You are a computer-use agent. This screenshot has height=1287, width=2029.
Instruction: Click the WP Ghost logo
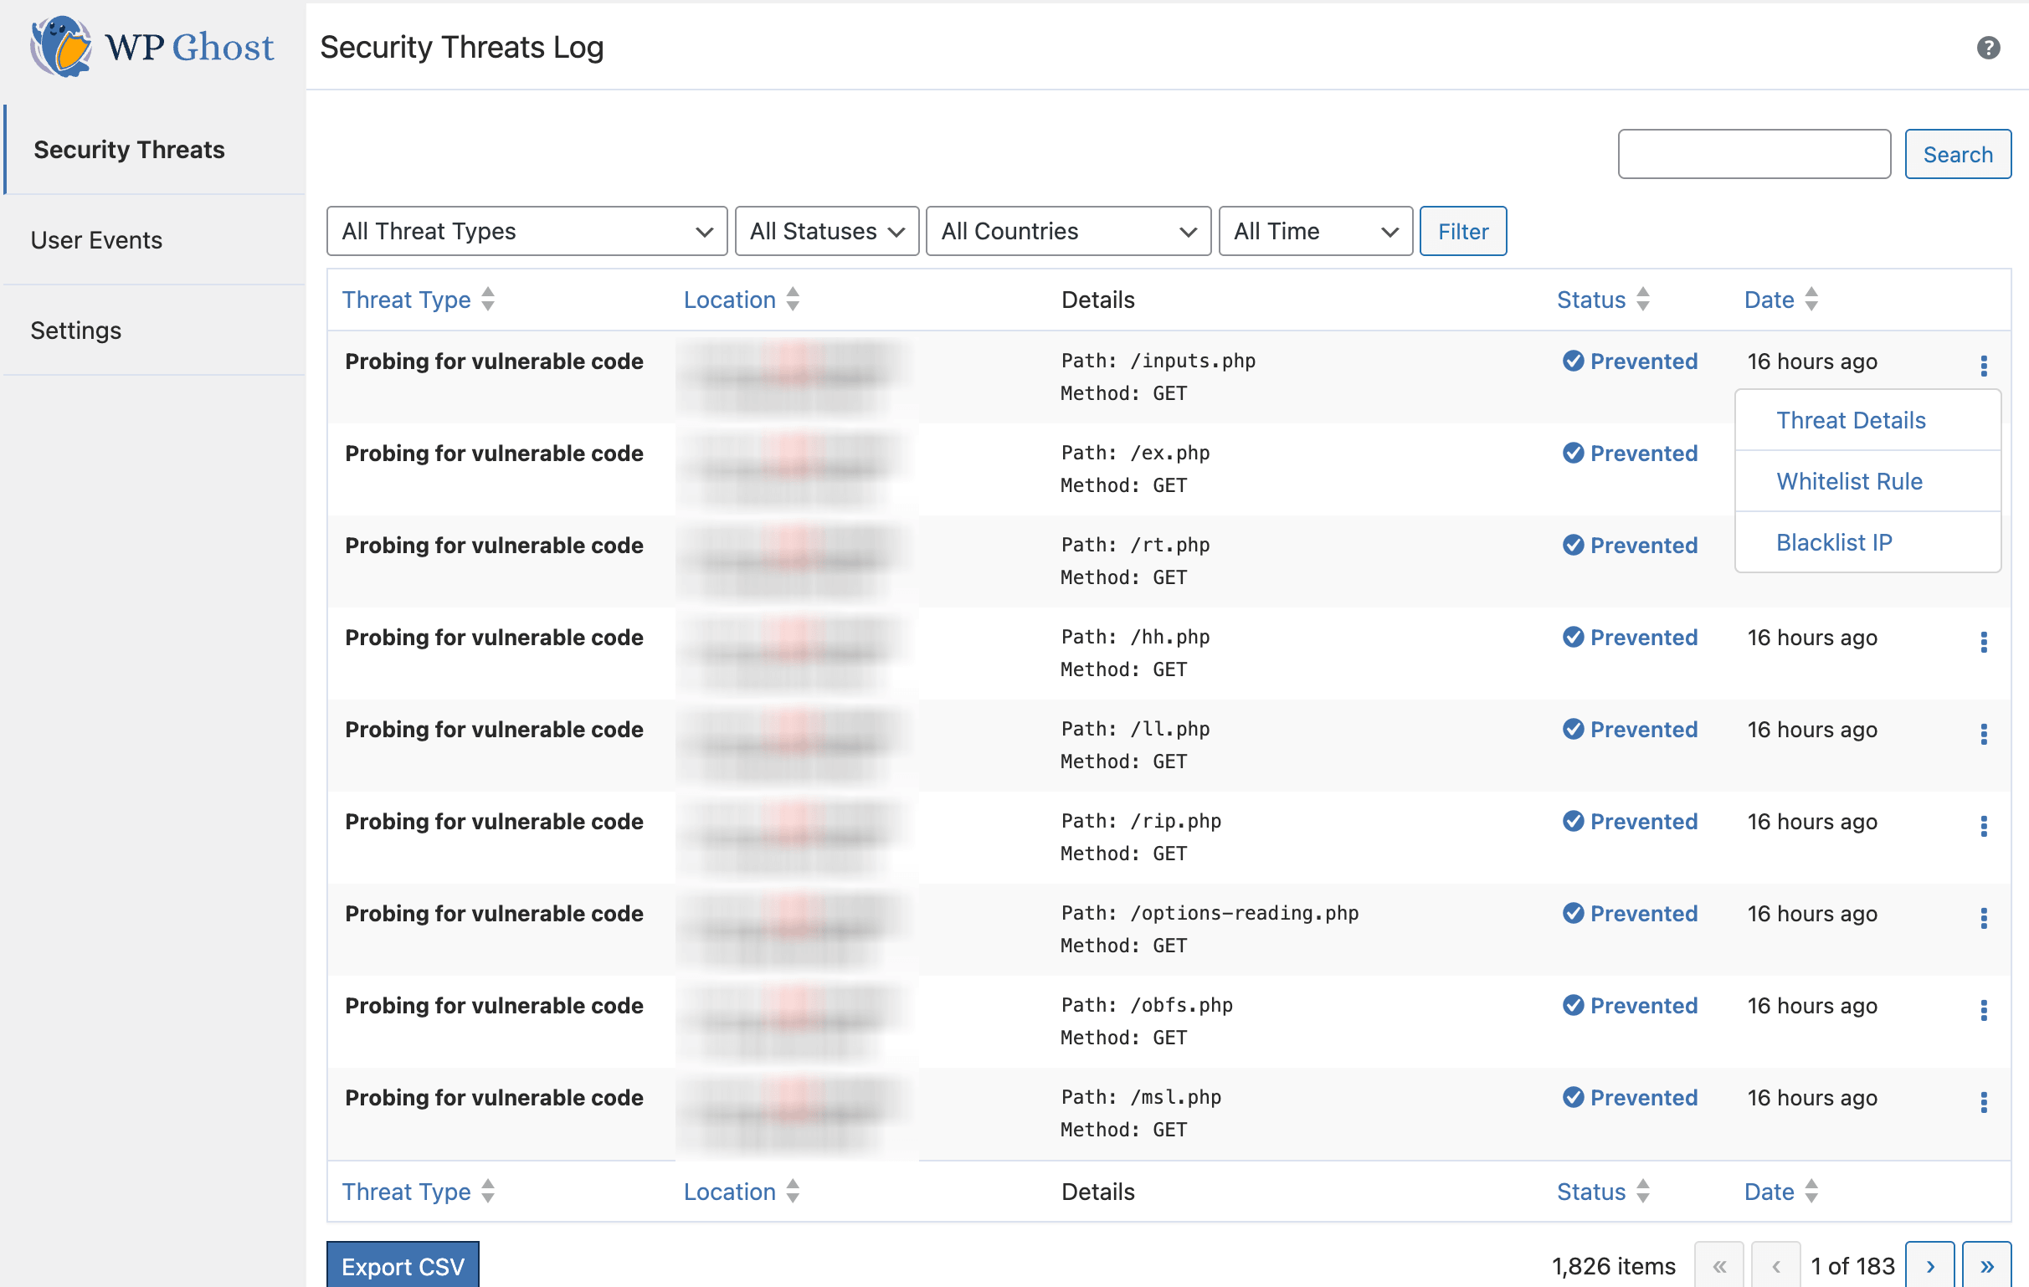click(x=152, y=47)
